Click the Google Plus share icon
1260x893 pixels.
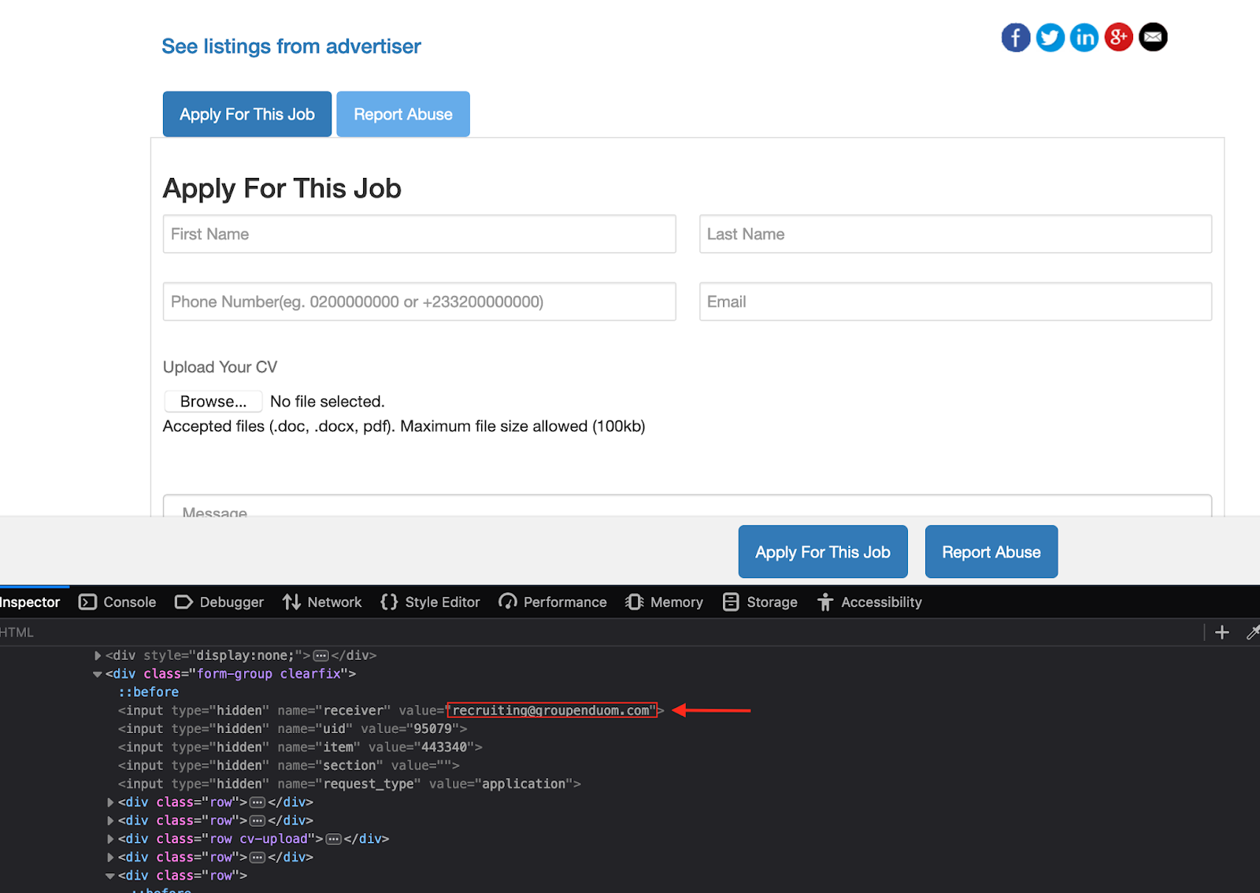coord(1118,37)
